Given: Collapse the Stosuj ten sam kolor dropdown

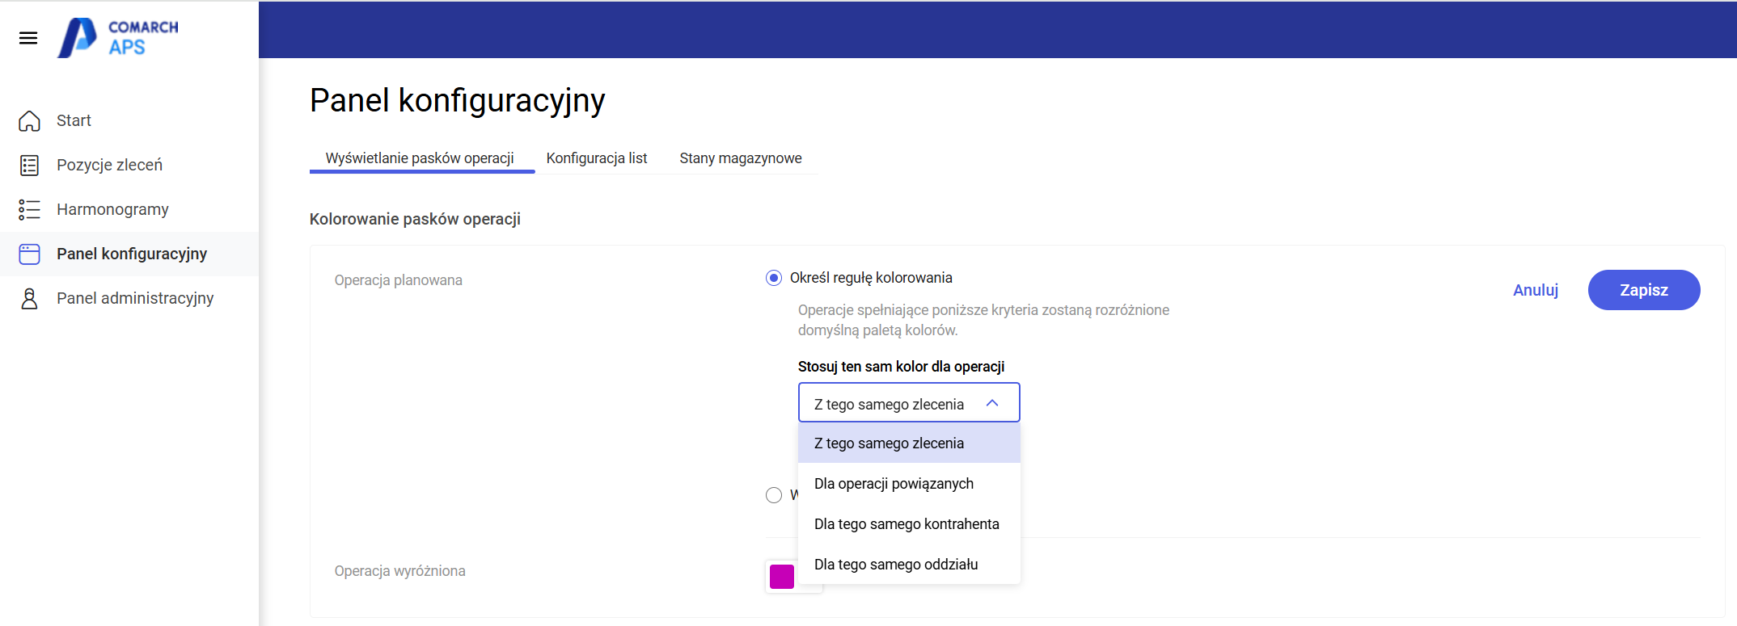Looking at the screenshot, I should (x=909, y=402).
